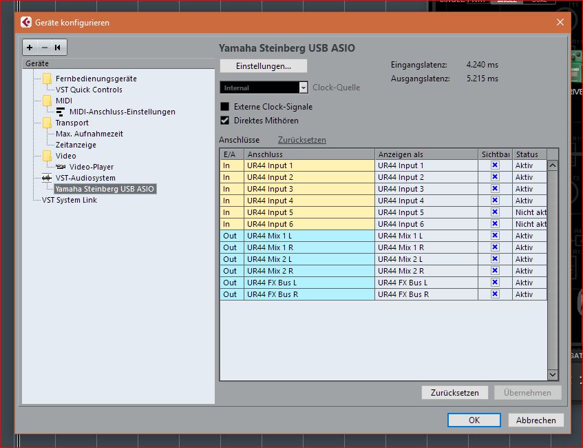Toggle visibility of UR44 Input 3

495,188
